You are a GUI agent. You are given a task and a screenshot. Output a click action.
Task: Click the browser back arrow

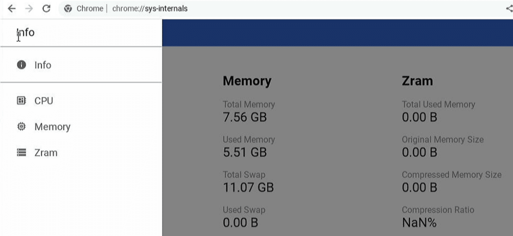(x=11, y=8)
